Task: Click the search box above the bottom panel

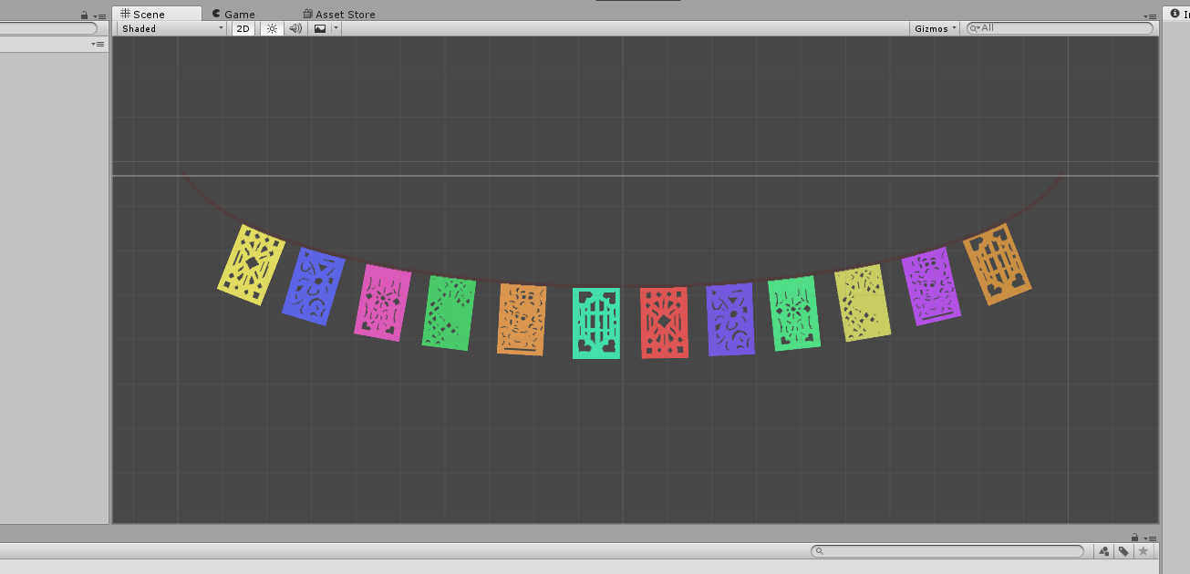Action: click(x=946, y=550)
